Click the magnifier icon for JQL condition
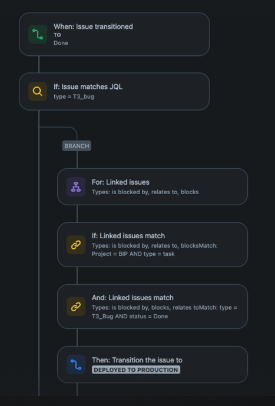The height and width of the screenshot is (406, 275). (38, 91)
